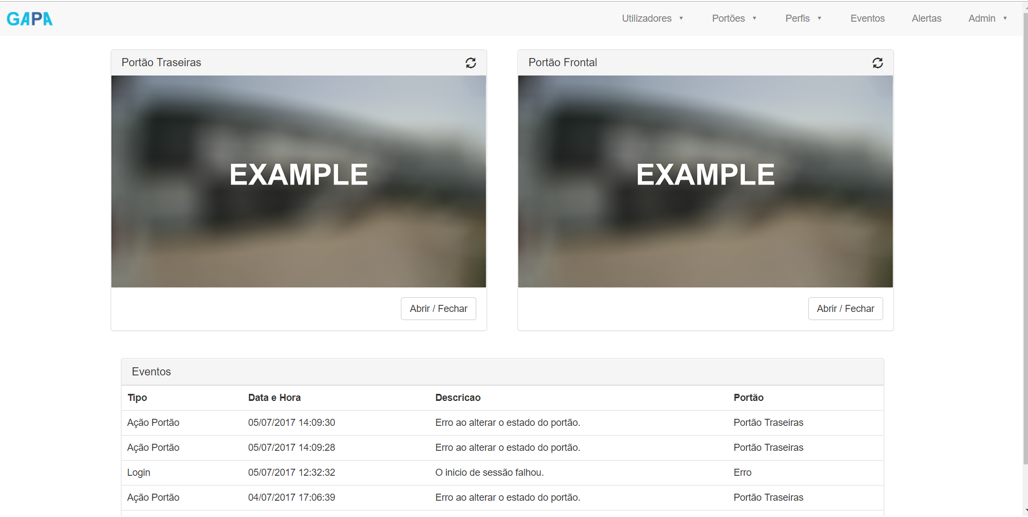This screenshot has width=1028, height=517.
Task: Select the 05/07/2017 14:09:28 timestamp cell
Action: (291, 448)
